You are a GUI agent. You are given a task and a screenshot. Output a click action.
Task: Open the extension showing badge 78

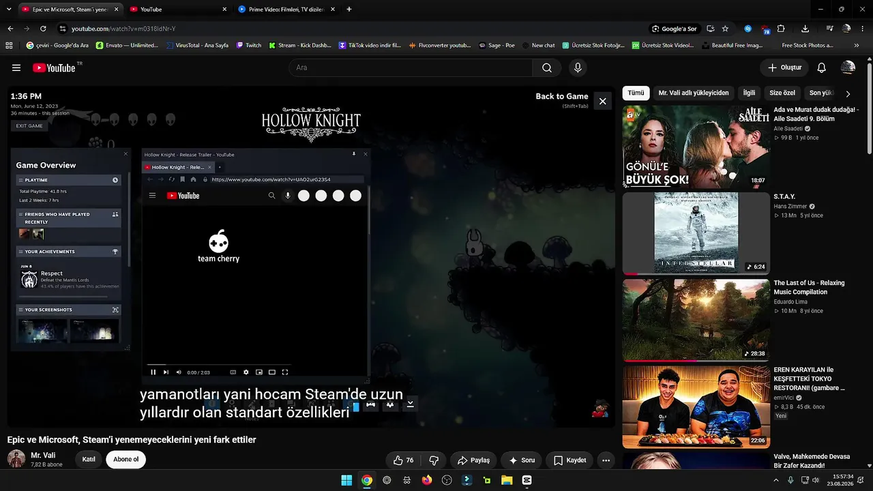coord(765,29)
